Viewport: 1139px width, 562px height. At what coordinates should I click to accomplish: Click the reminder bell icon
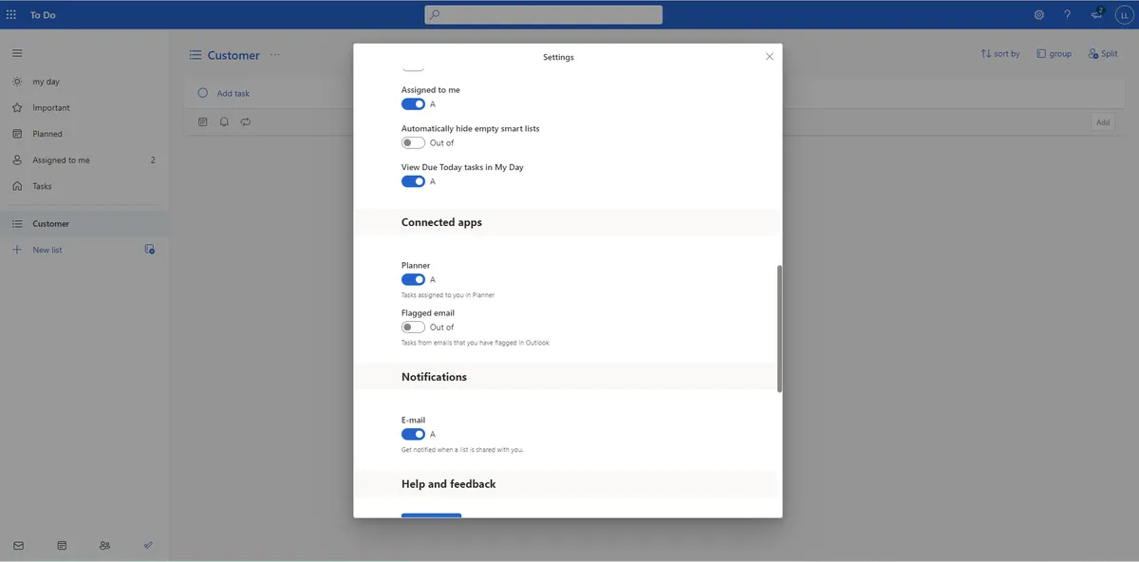pyautogui.click(x=224, y=122)
